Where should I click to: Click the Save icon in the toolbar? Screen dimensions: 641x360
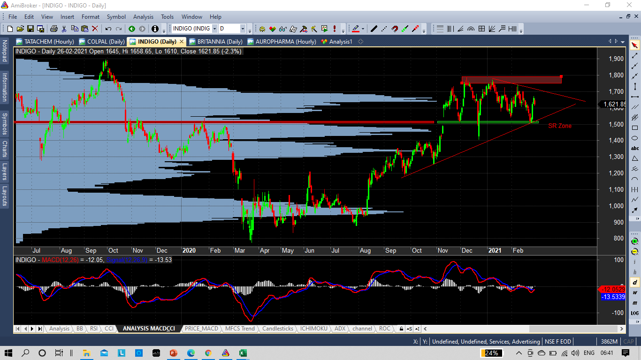point(30,29)
